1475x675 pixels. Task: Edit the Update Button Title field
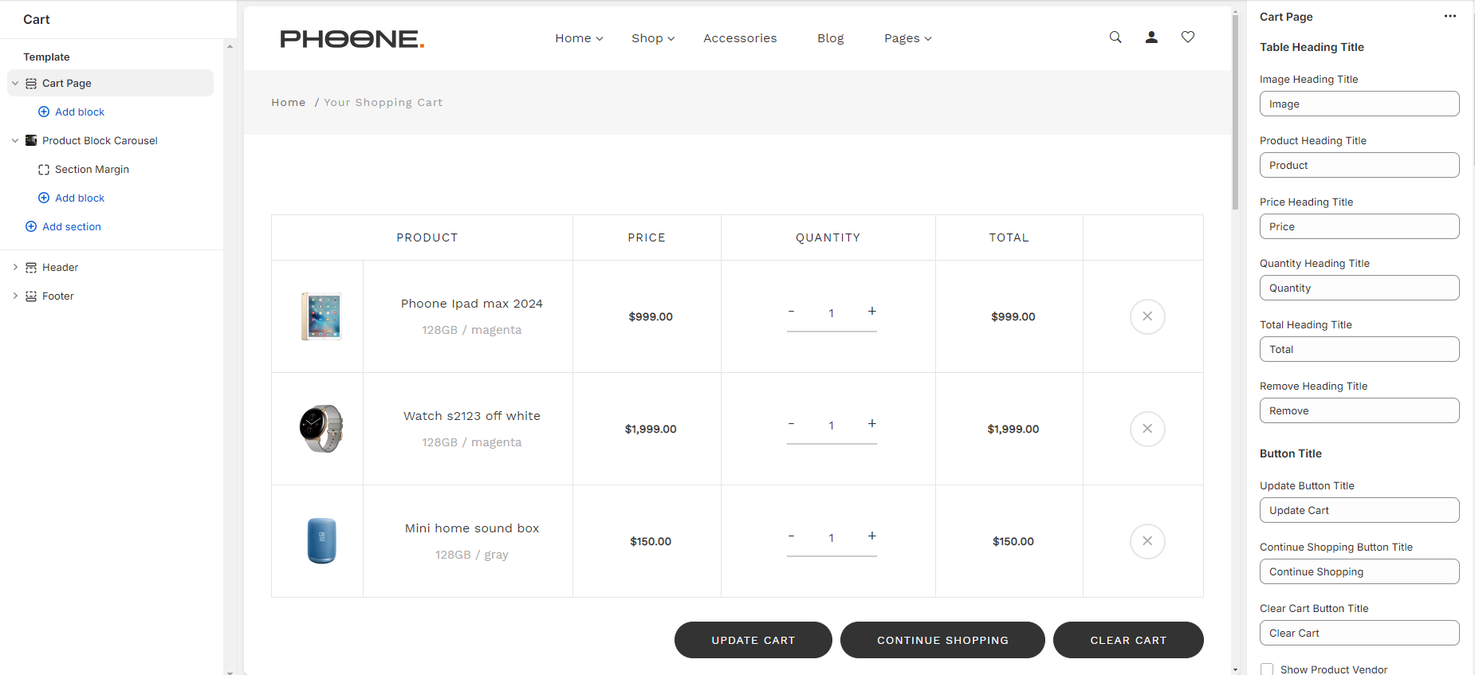pos(1359,510)
